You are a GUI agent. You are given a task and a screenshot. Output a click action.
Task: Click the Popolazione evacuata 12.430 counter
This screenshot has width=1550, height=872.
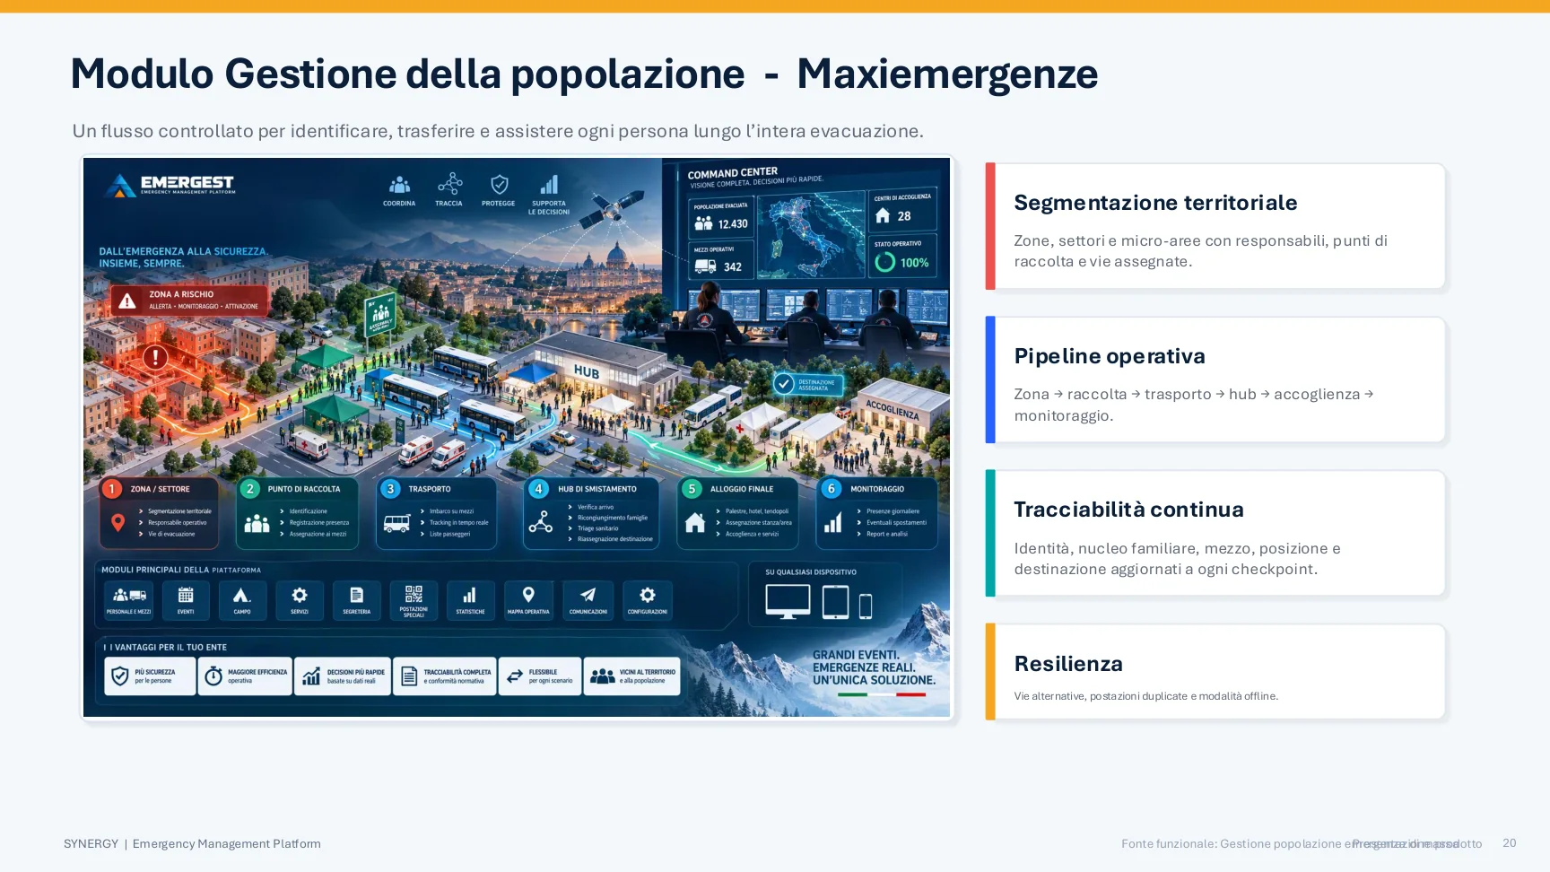(x=721, y=217)
